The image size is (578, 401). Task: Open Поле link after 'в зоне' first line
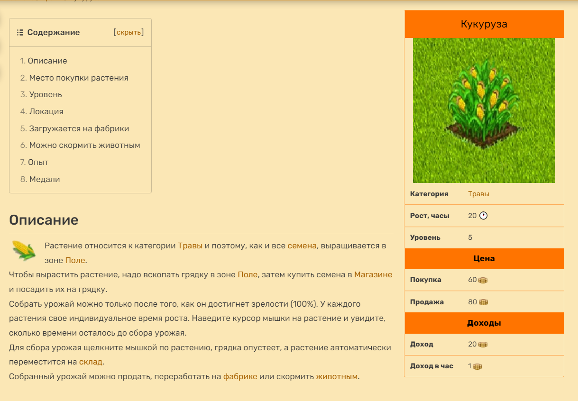pyautogui.click(x=76, y=260)
